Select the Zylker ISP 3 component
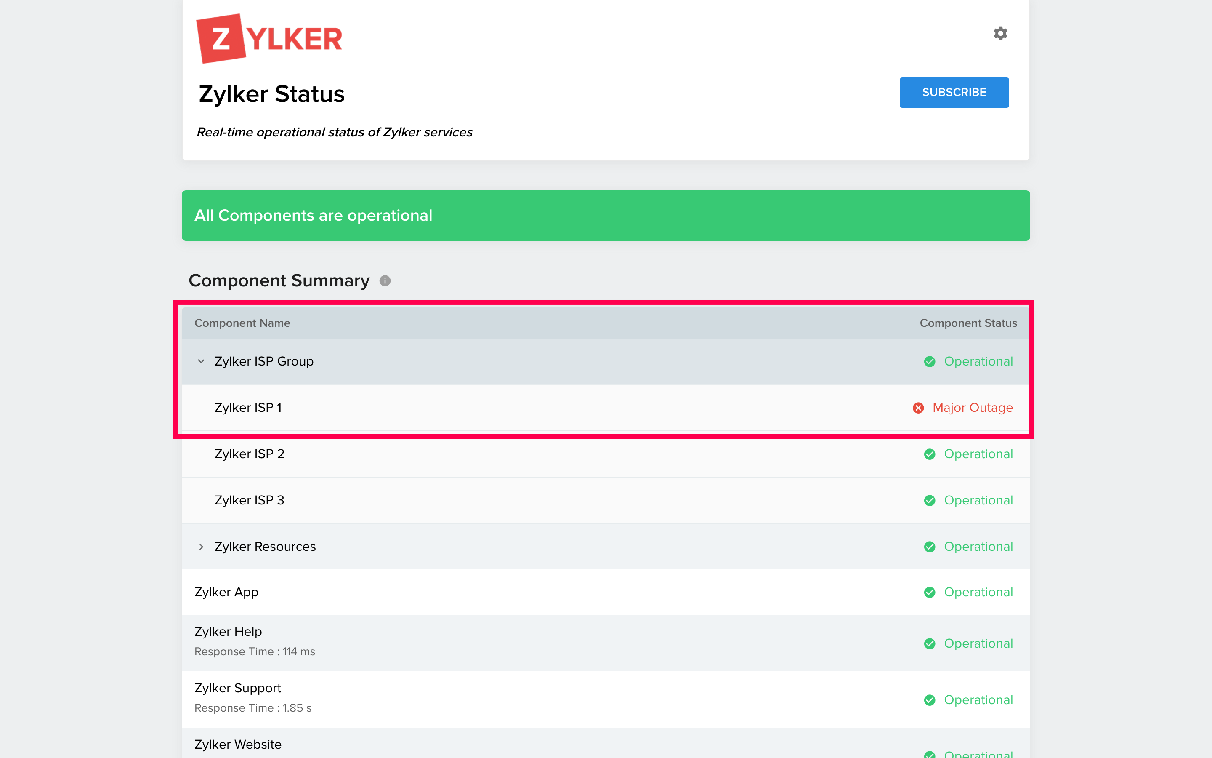The height and width of the screenshot is (758, 1212). click(x=250, y=500)
